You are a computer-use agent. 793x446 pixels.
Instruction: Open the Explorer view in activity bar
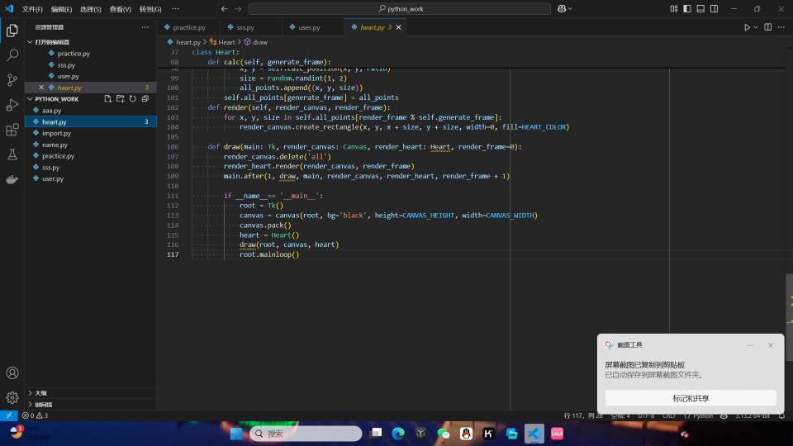click(12, 31)
